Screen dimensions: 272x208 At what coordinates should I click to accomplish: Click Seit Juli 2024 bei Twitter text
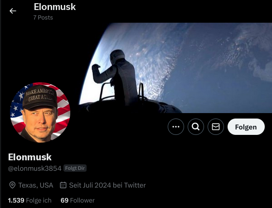107,185
